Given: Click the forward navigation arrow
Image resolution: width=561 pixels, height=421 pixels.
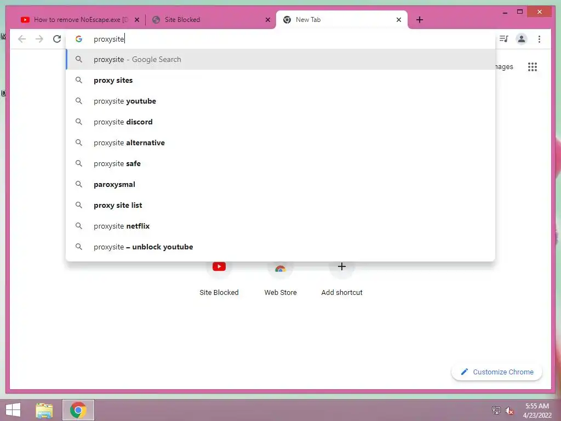Looking at the screenshot, I should pyautogui.click(x=39, y=39).
